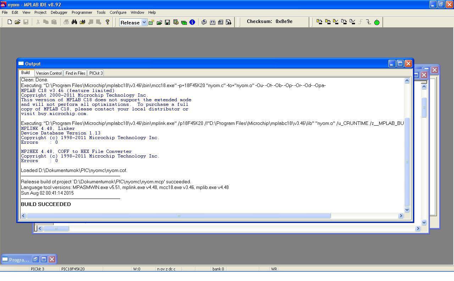This screenshot has height=281, width=454.
Task: Open the Window menu
Action: [x=137, y=12]
